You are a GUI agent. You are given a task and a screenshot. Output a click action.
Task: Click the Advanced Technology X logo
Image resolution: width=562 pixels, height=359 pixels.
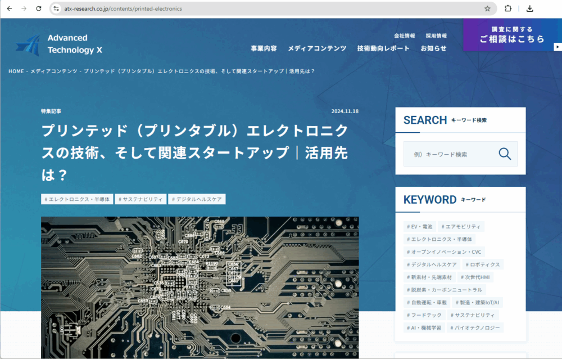[x=59, y=44]
